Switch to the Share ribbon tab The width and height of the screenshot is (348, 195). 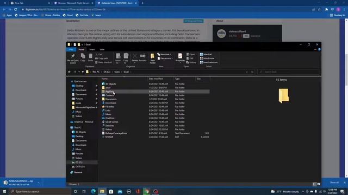click(x=92, y=49)
